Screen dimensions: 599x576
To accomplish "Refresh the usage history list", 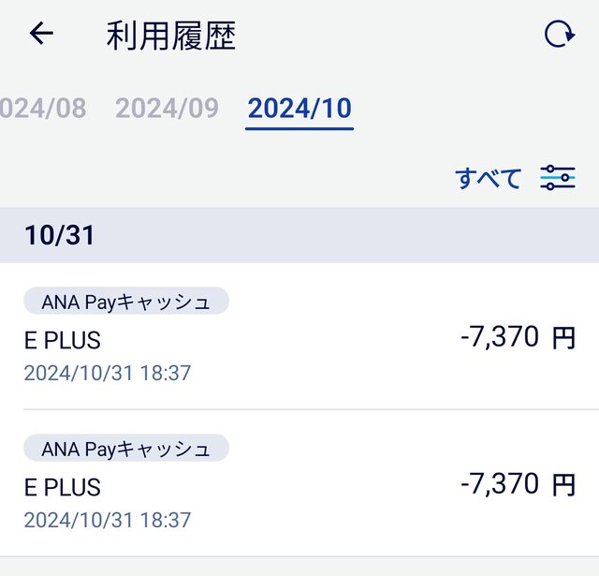I will pyautogui.click(x=559, y=35).
